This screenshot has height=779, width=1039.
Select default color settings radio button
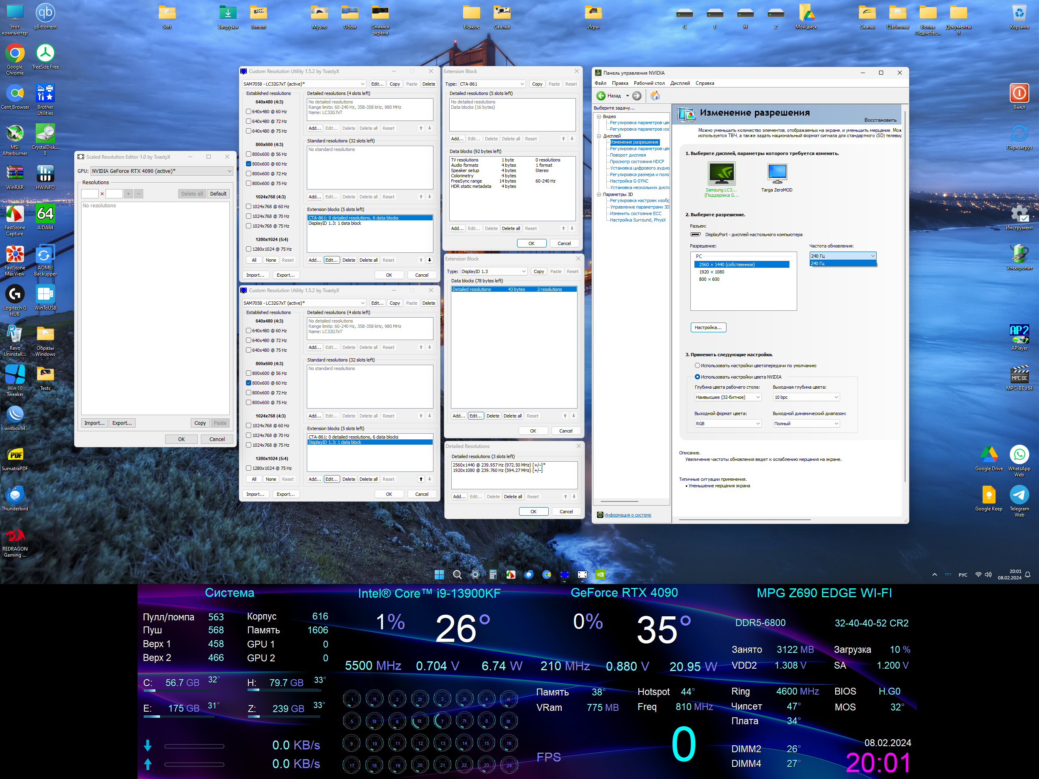[x=697, y=365]
